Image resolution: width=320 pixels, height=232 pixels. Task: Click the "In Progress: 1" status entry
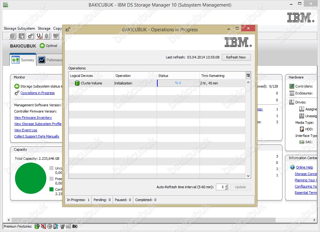click(x=78, y=200)
